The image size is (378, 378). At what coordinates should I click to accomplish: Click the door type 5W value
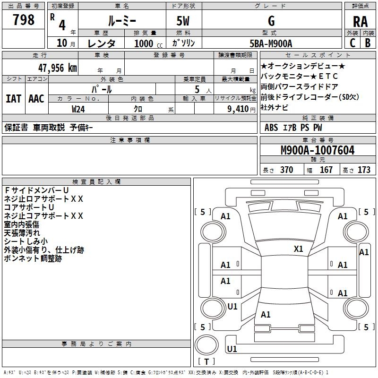[183, 21]
